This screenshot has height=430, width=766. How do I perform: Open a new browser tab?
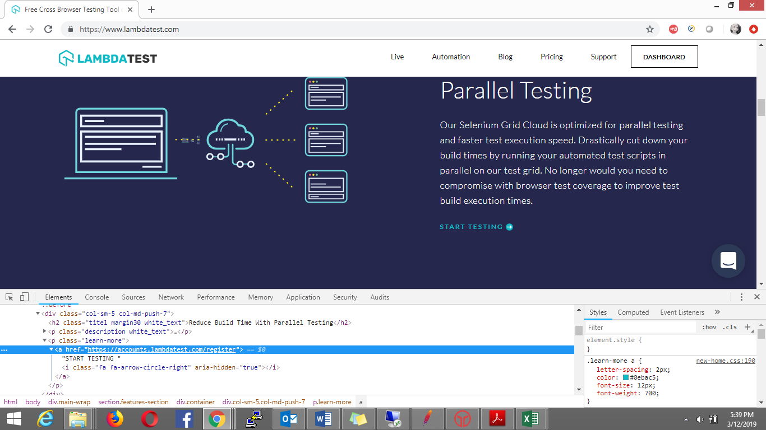click(x=151, y=10)
